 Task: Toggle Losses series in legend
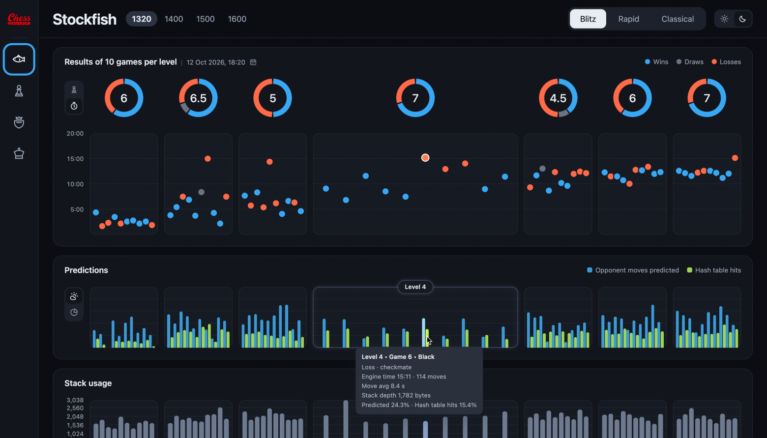point(726,62)
